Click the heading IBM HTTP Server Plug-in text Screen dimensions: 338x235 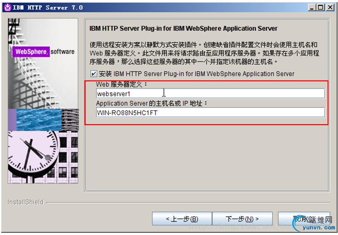tap(183, 28)
